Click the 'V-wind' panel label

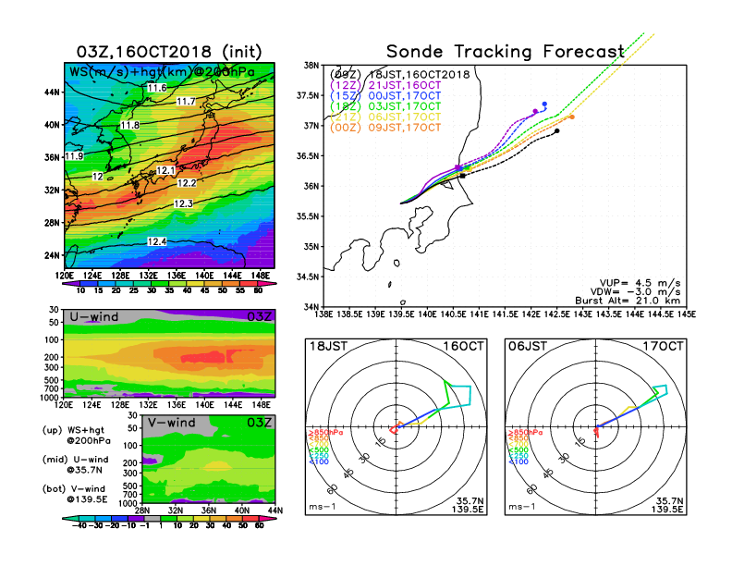click(172, 423)
